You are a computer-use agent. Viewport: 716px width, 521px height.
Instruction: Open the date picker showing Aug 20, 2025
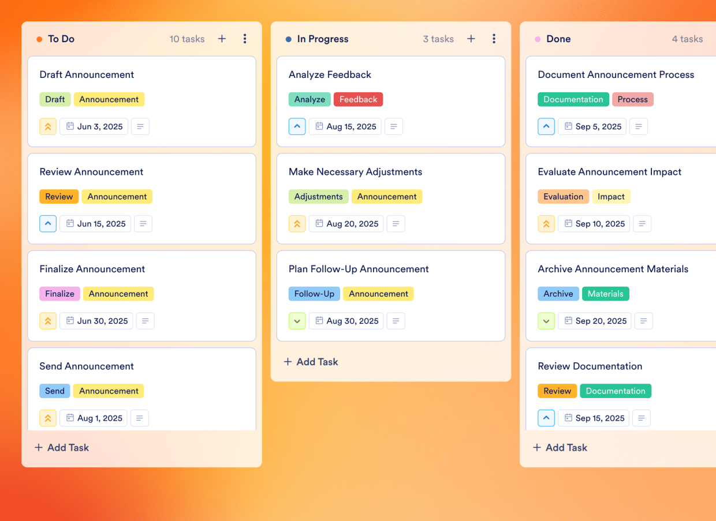point(346,223)
